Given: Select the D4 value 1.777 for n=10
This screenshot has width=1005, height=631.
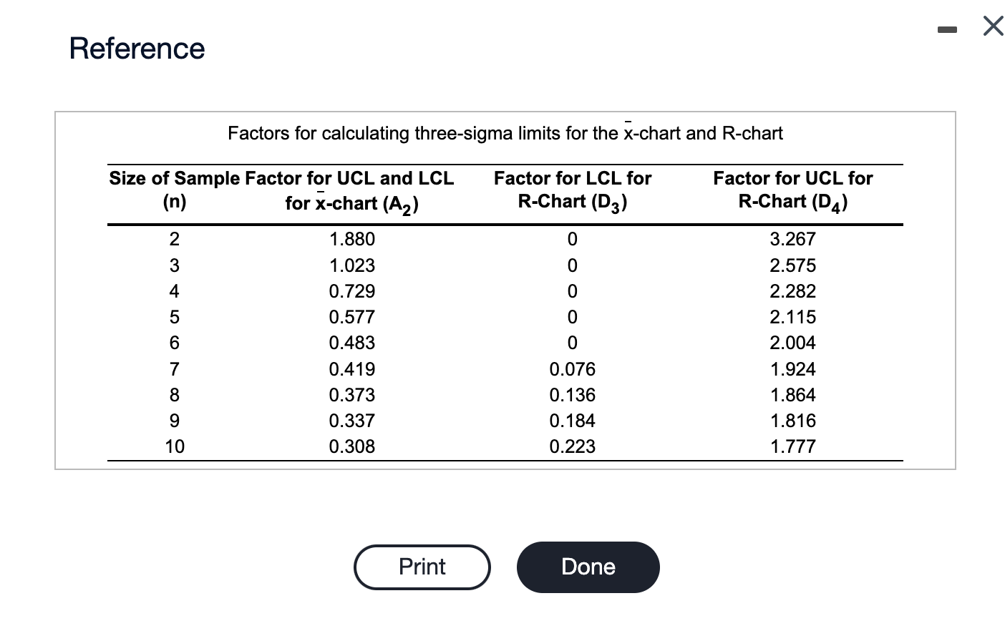Looking at the screenshot, I should (792, 446).
